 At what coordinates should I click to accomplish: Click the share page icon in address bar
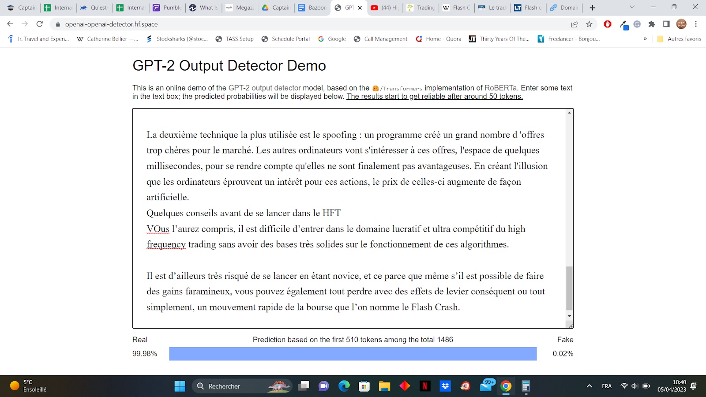(575, 24)
